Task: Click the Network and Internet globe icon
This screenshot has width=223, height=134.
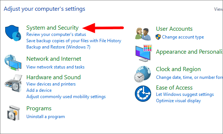Action: click(x=13, y=63)
